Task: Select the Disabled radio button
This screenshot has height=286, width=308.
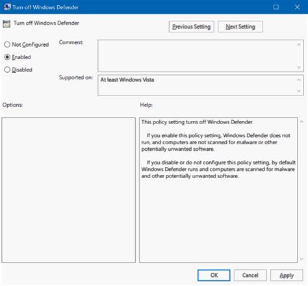Action: (7, 70)
